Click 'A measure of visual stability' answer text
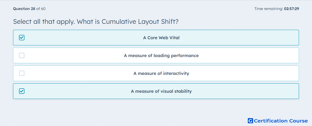This screenshot has height=126, width=312. click(161, 91)
